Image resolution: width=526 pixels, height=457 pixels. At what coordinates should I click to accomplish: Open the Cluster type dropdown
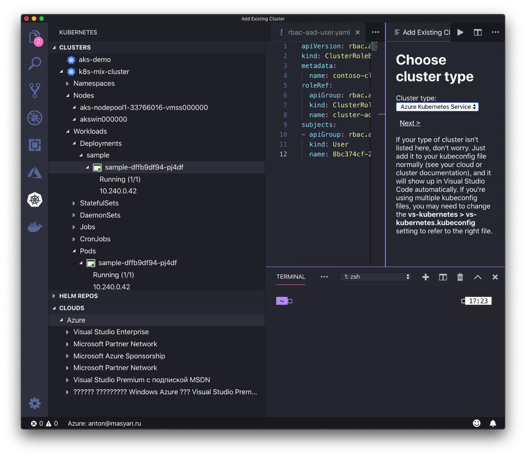(437, 107)
